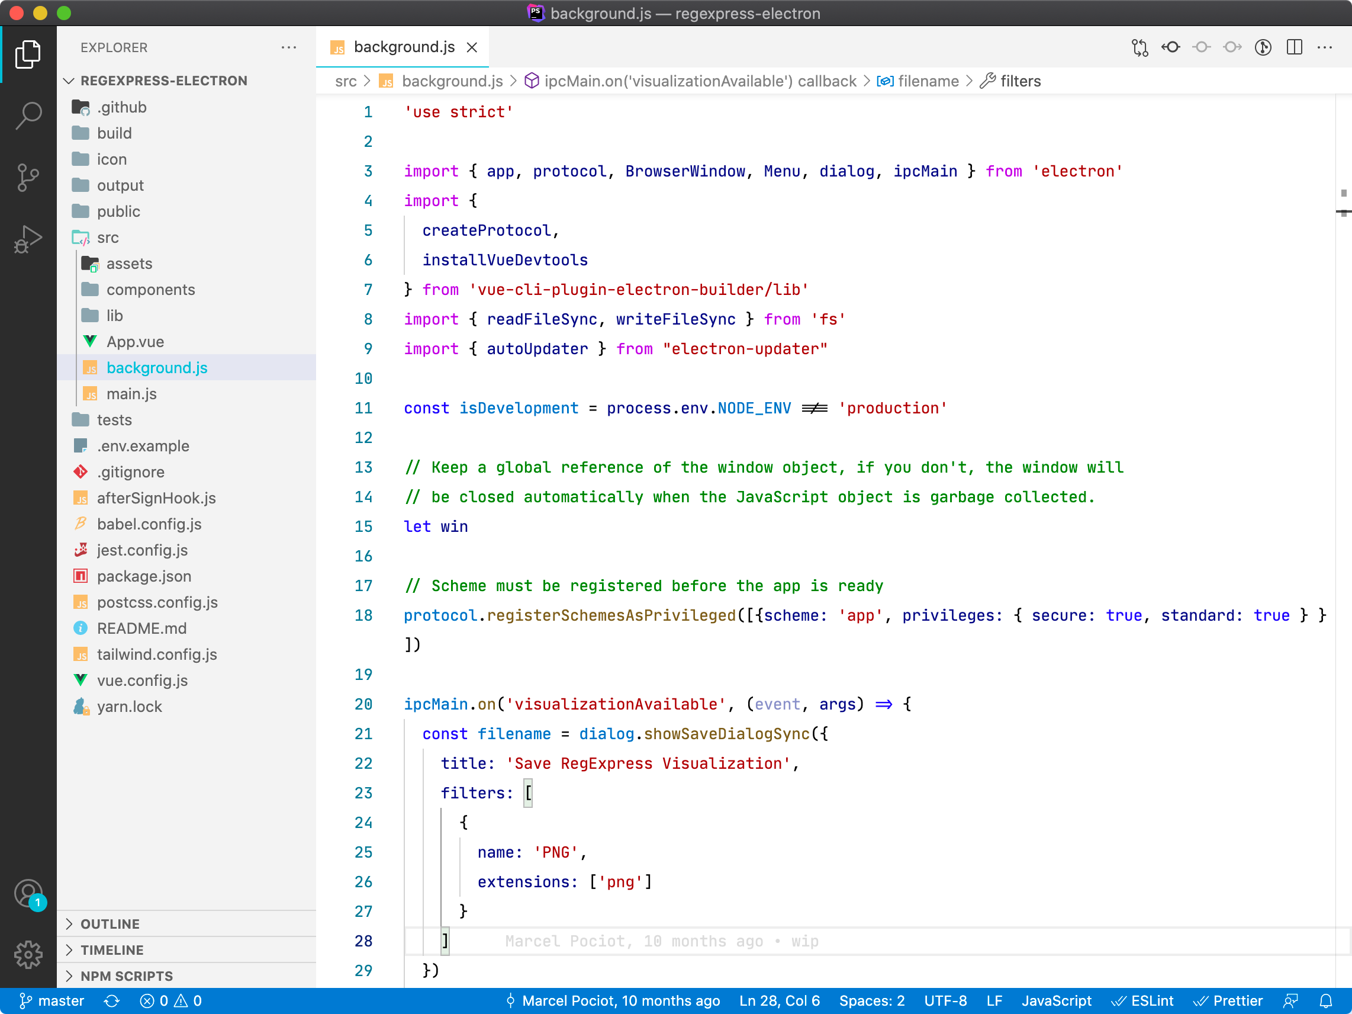Open jest.config.js file
The height and width of the screenshot is (1014, 1352).
[186, 550]
